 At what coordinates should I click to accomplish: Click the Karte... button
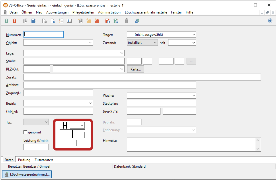(136, 69)
